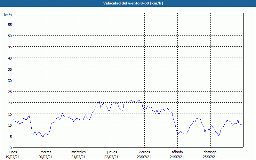Click the 'km/h' unit label on the axis

tap(8, 15)
